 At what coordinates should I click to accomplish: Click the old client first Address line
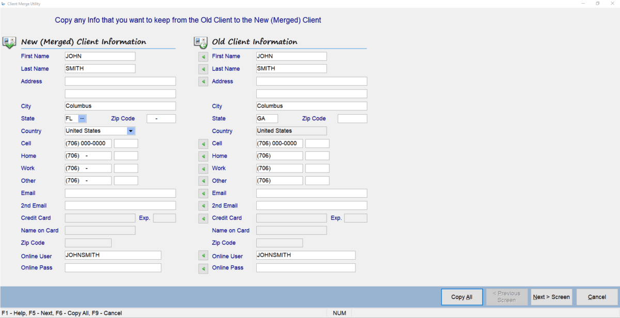tap(312, 82)
